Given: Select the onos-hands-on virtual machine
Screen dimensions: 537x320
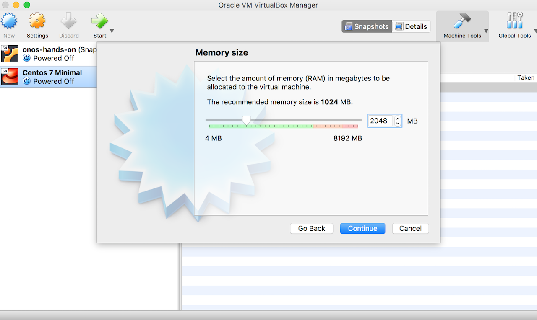Looking at the screenshot, I should pos(48,54).
